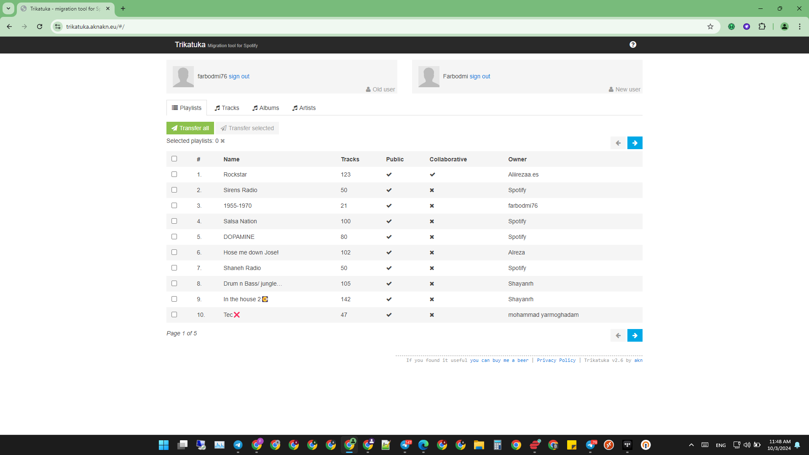This screenshot has height=455, width=809.
Task: Sign out the old user farbodmi76
Action: coord(239,76)
